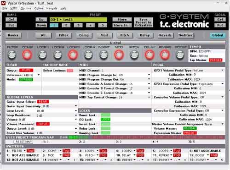The width and height of the screenshot is (230, 170).
Task: Toggle the LOOP2 knob button
Action: pos(58,55)
